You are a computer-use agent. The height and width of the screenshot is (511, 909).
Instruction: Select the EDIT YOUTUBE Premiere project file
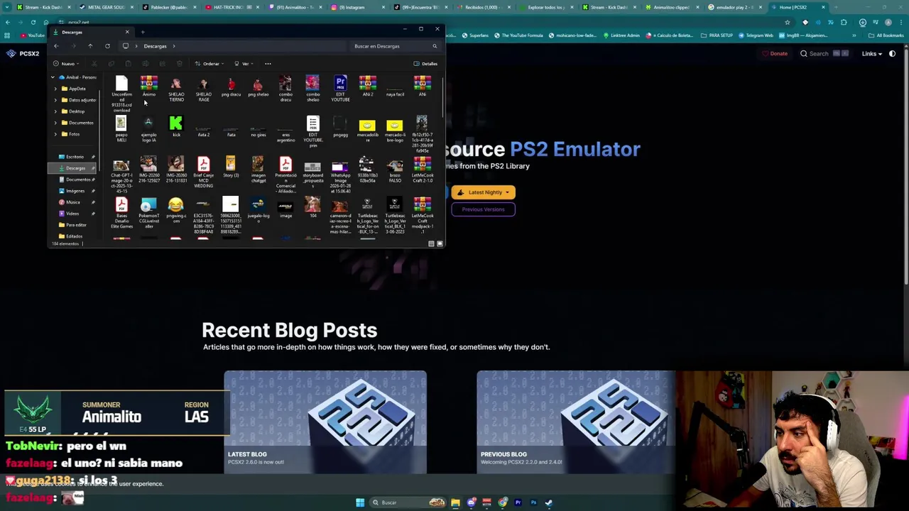click(340, 89)
